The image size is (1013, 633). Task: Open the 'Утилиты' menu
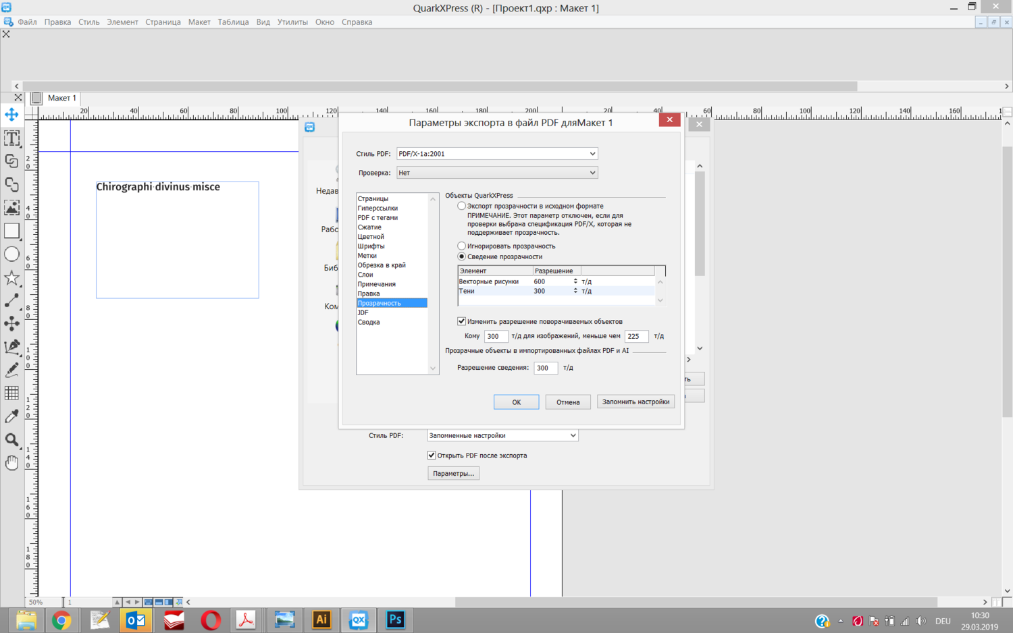[x=292, y=22]
